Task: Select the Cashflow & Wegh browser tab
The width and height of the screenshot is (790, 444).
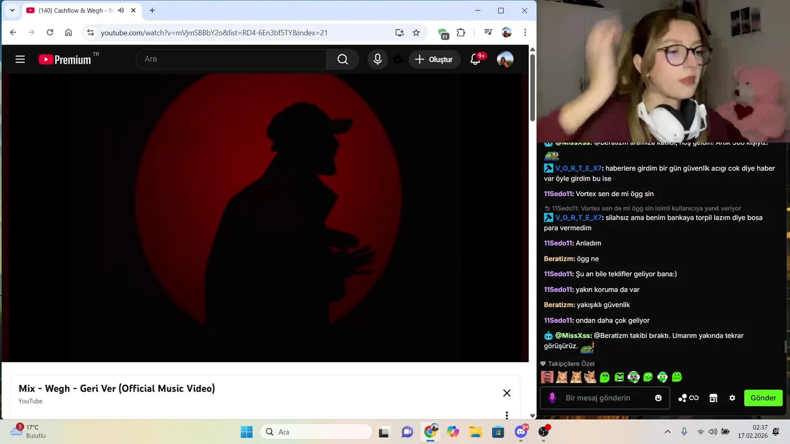Action: click(x=81, y=10)
